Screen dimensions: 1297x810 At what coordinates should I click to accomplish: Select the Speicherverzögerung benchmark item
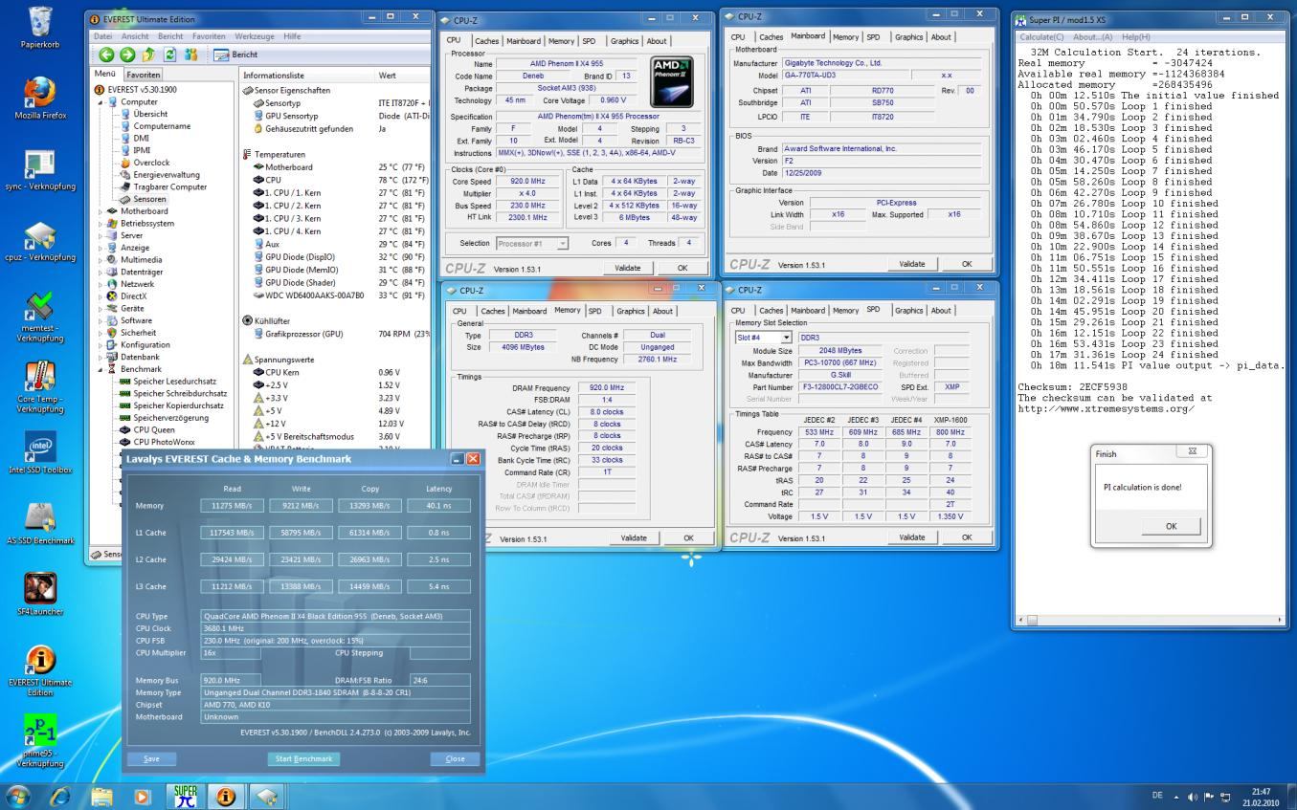tap(163, 417)
